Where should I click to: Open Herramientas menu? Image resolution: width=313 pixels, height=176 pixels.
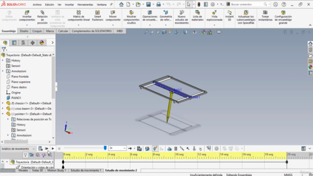point(85,4)
